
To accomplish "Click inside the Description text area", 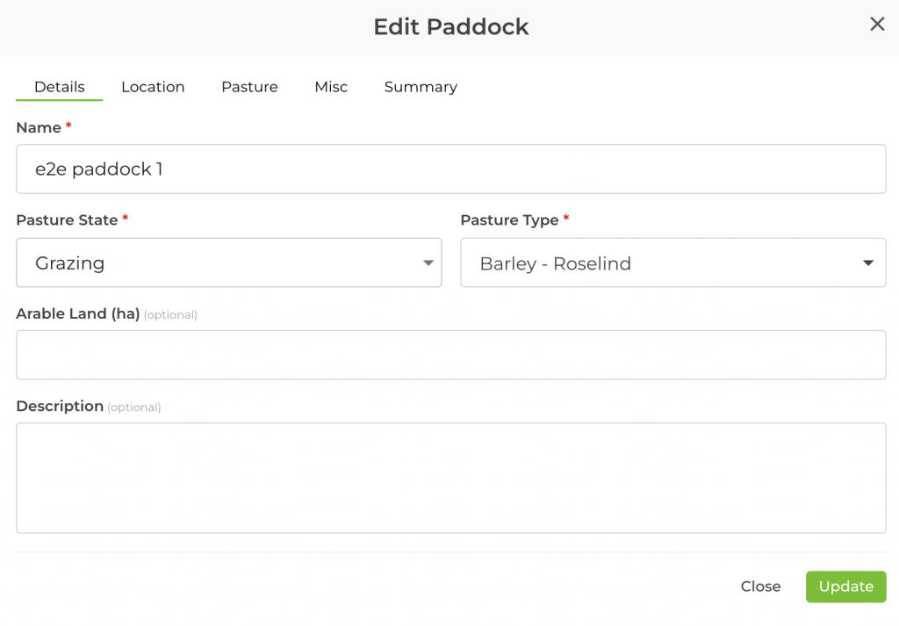I will pyautogui.click(x=450, y=478).
